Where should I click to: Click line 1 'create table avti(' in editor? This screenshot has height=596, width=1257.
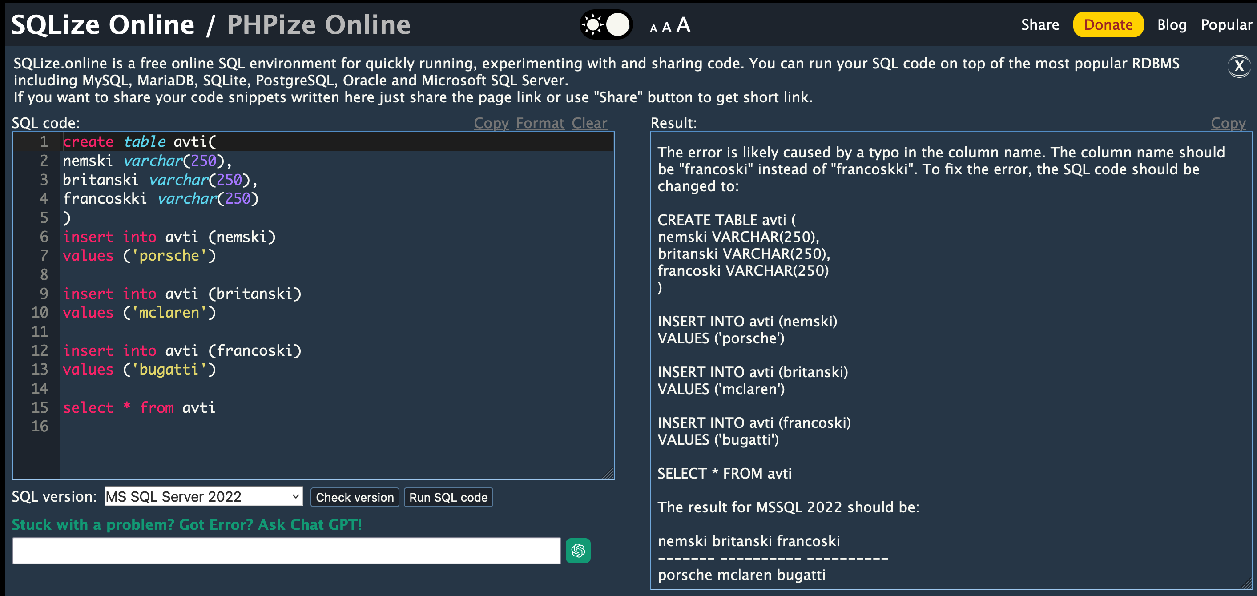(139, 141)
